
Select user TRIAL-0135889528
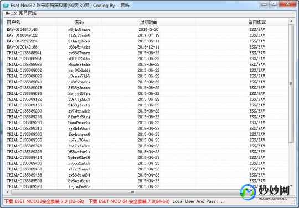tap(24, 186)
